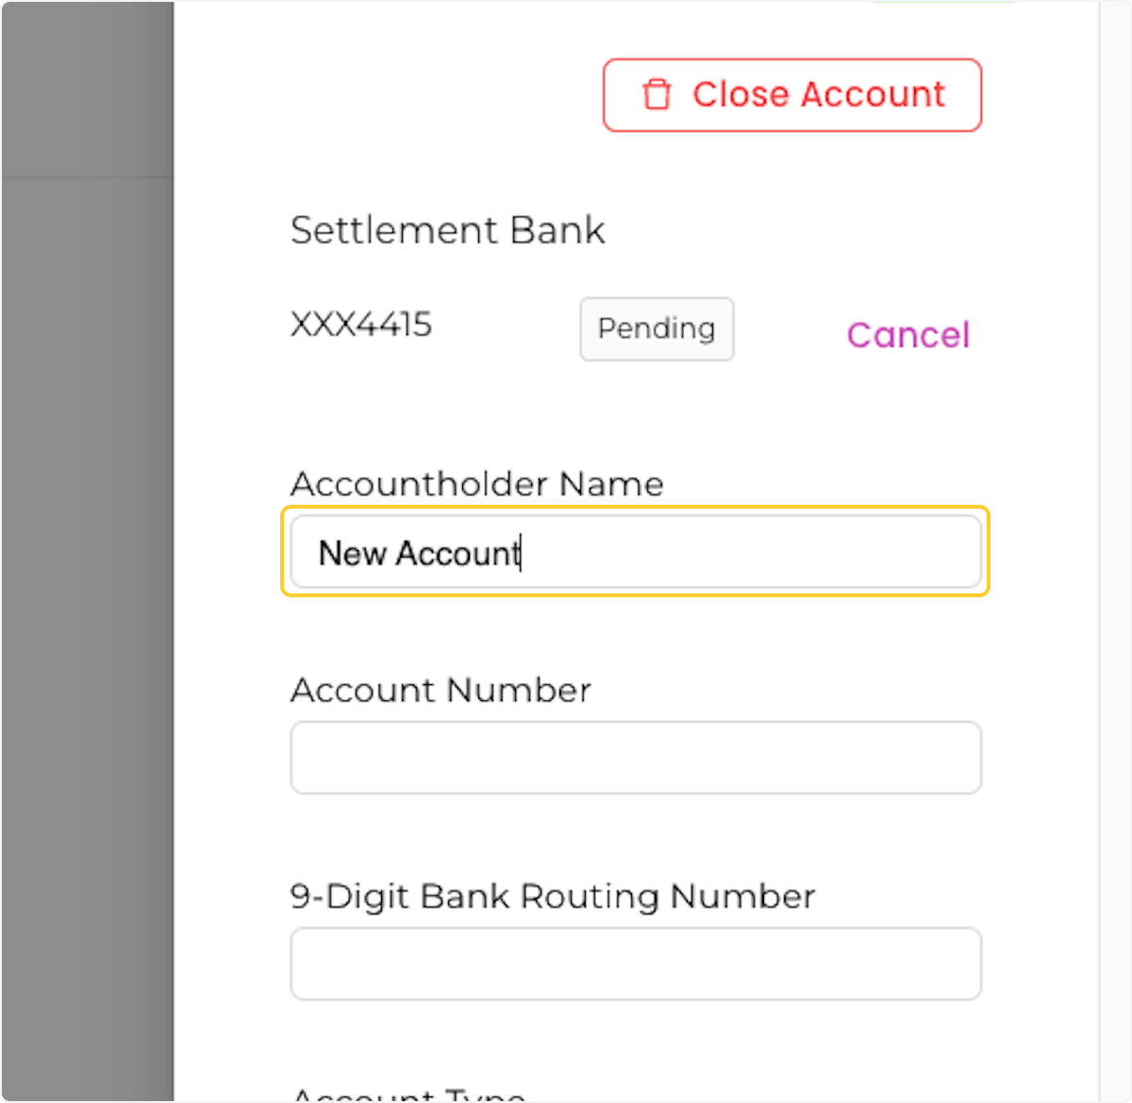1132x1103 pixels.
Task: Click the Account Number field label
Action: 441,690
